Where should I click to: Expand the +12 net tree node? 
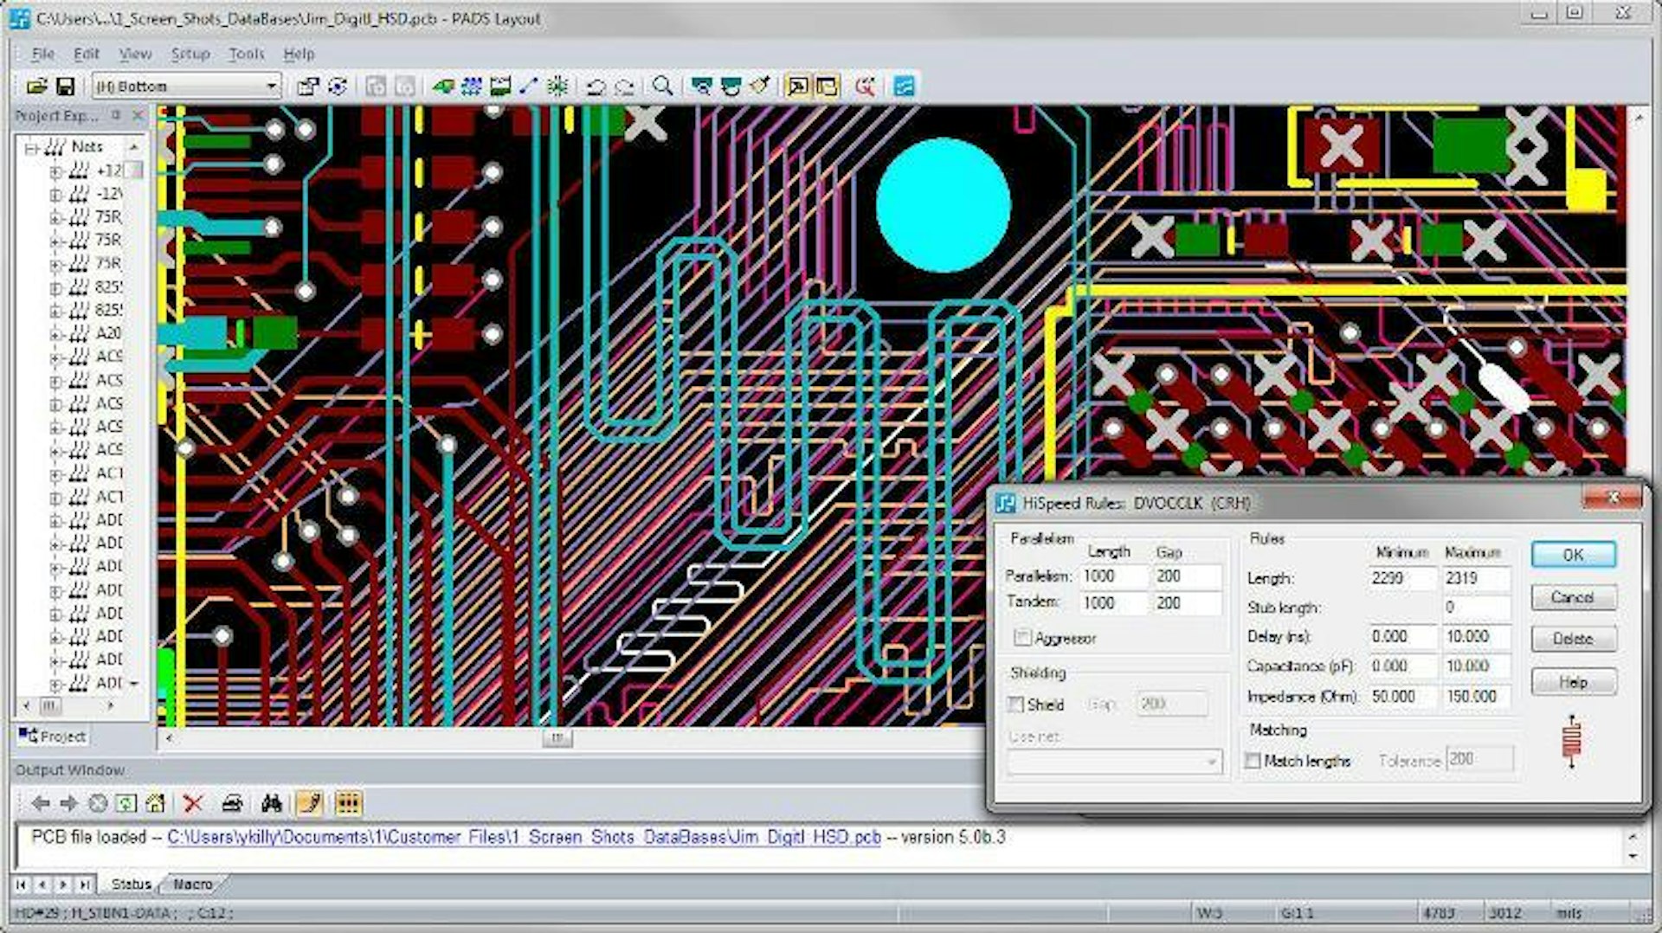pyautogui.click(x=55, y=171)
